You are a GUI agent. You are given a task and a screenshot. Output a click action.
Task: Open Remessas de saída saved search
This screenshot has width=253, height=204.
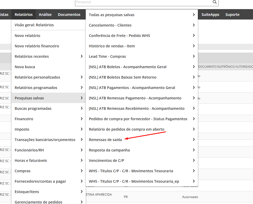(105, 140)
